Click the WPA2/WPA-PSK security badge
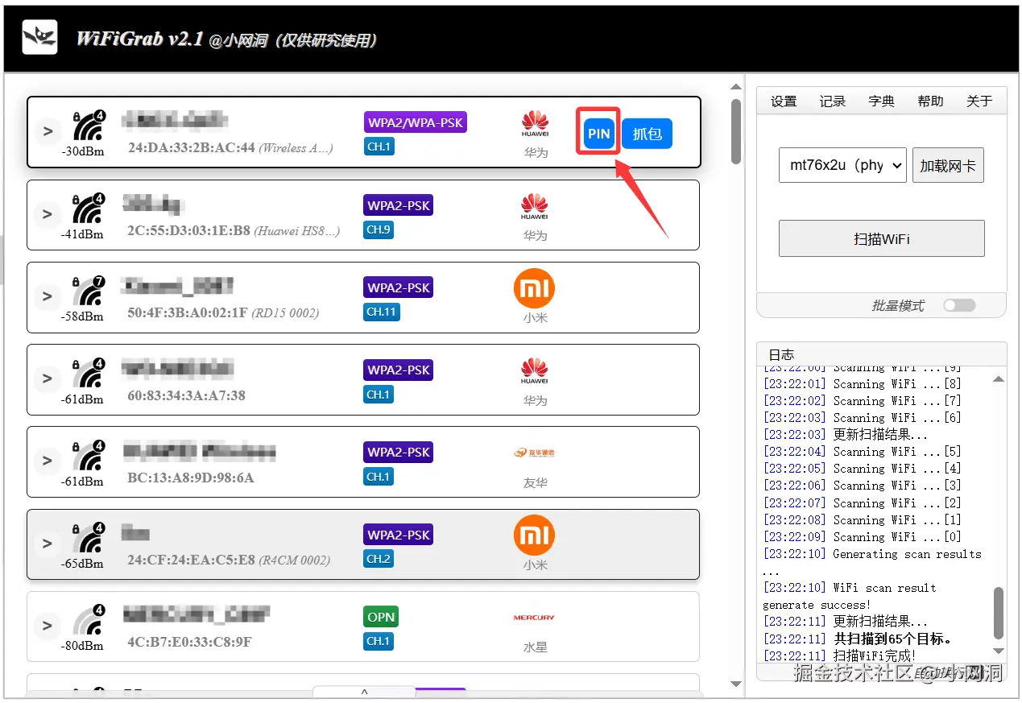This screenshot has height=703, width=1022. click(x=416, y=122)
